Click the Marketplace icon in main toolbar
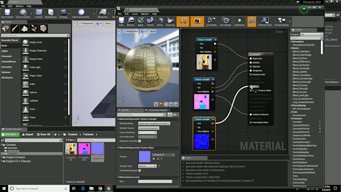The image size is (341, 192). (x=51, y=14)
